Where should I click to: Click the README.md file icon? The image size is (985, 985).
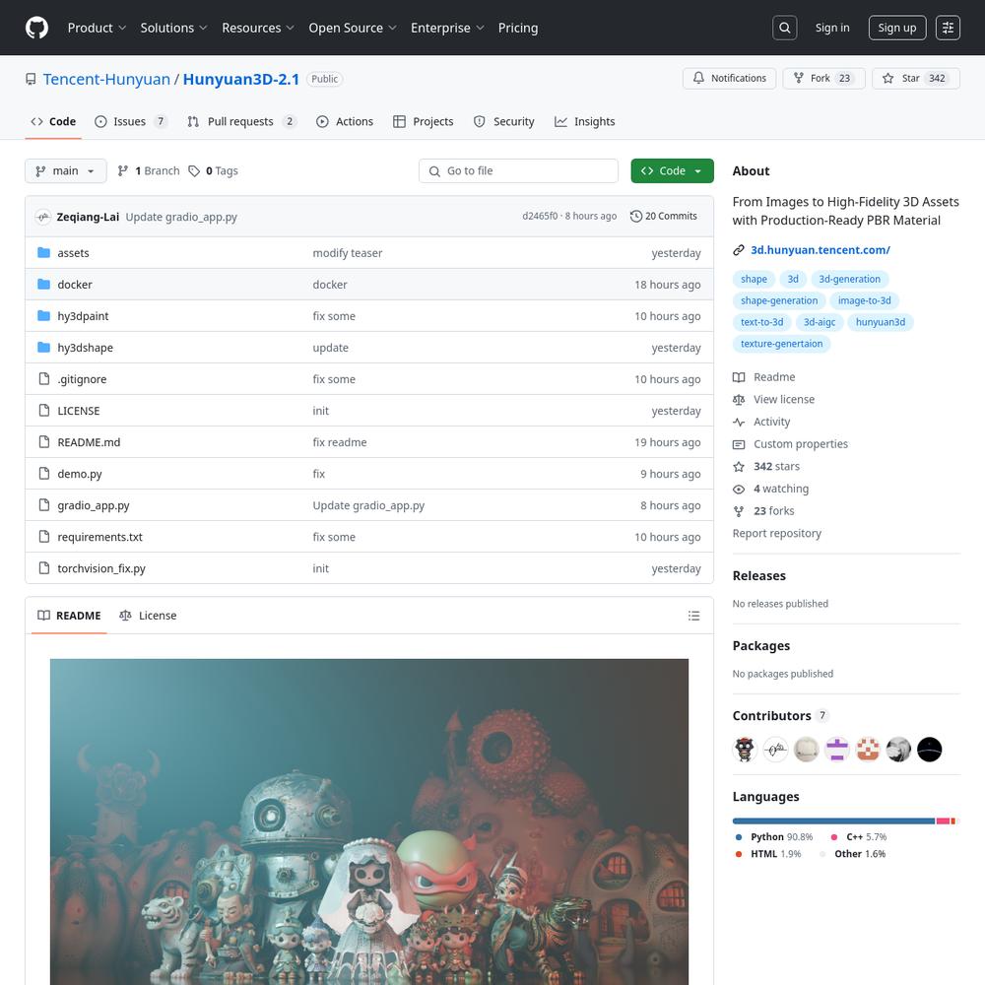tap(44, 441)
